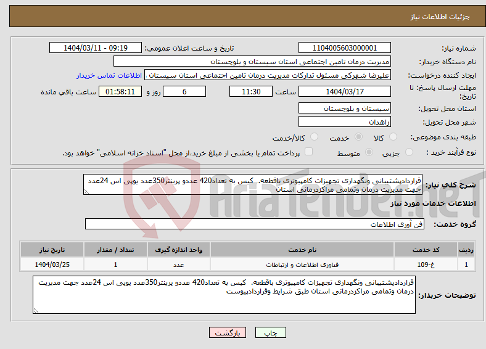
Task: Click the delivery province field سیستان و بلوچستان
Action: pyautogui.click(x=344, y=108)
